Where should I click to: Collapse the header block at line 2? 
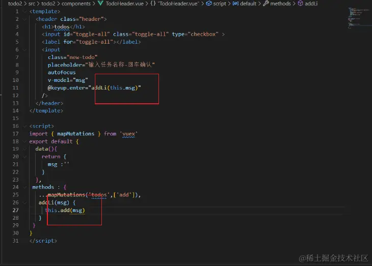pos(24,19)
